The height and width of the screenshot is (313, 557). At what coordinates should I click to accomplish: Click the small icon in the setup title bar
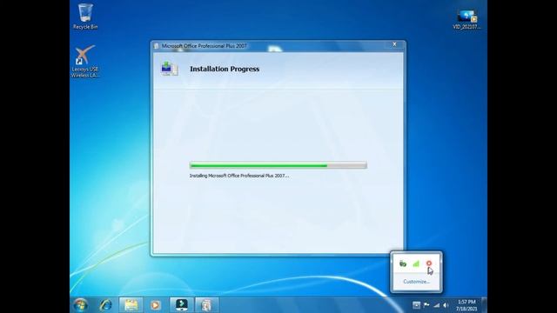coord(157,46)
